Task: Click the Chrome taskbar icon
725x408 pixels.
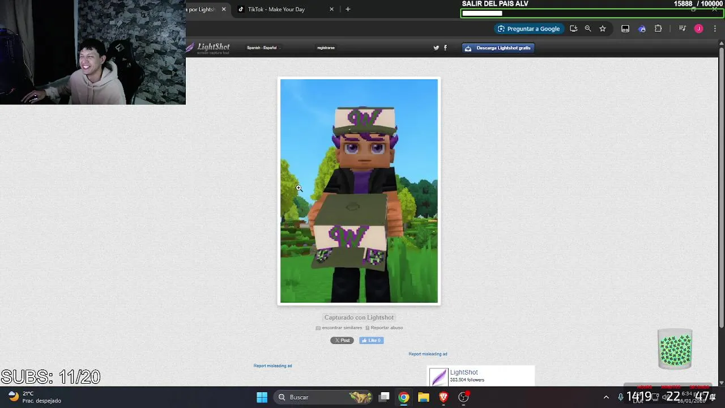Action: [404, 397]
